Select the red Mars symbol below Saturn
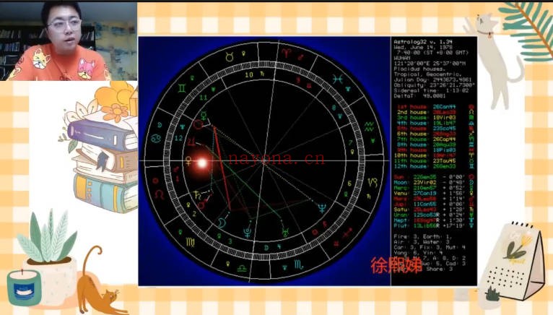 (202, 204)
